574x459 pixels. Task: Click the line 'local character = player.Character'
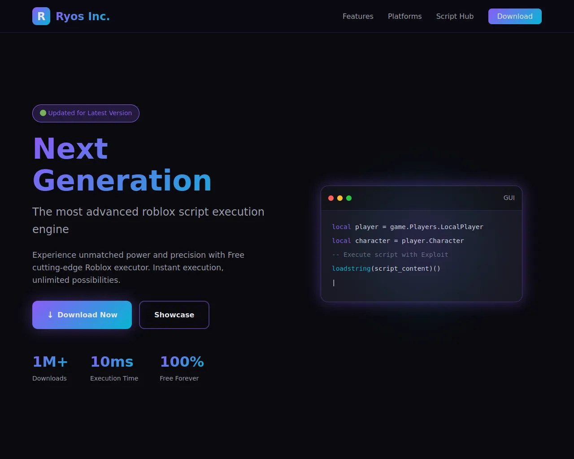[398, 241]
